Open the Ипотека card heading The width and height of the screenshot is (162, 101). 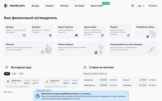coord(10,44)
